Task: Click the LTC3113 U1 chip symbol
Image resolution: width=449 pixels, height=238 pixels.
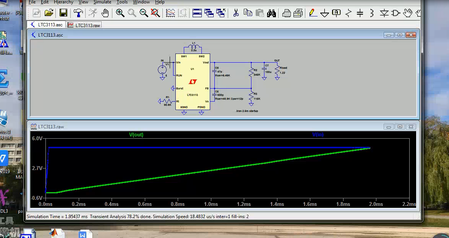Action: (193, 82)
